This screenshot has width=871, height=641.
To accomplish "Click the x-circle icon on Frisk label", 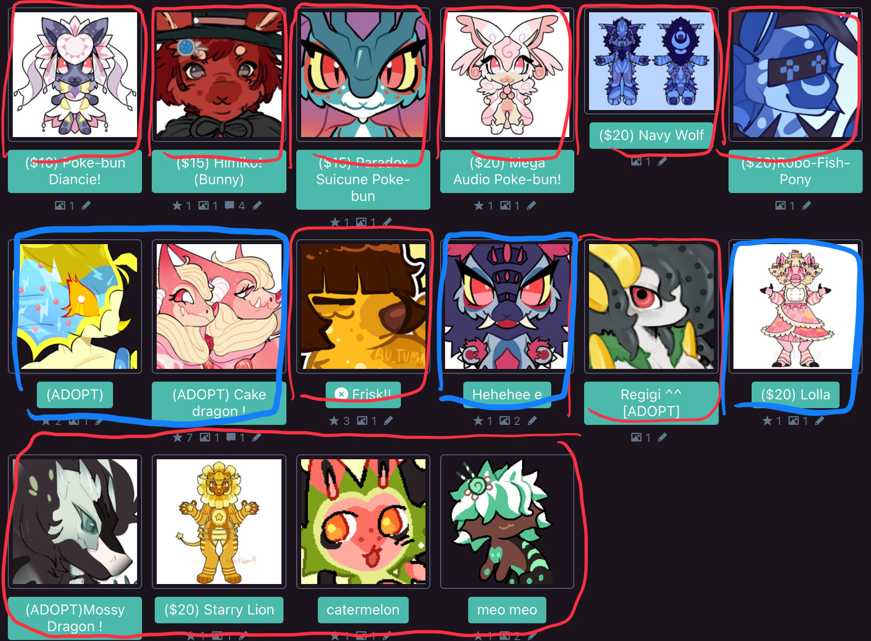I will coord(341,394).
